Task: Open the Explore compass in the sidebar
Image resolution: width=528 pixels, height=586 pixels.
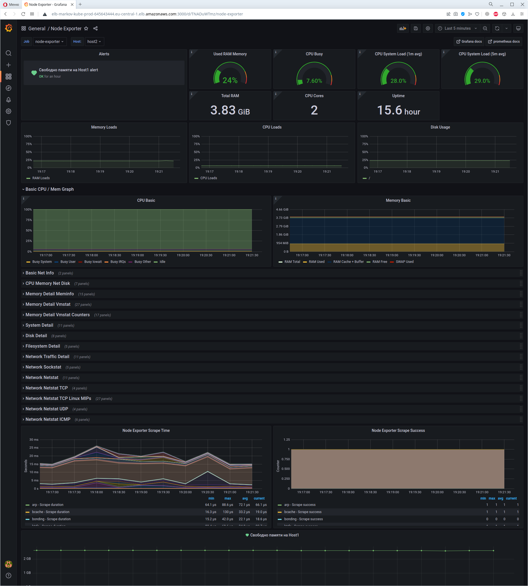Action: 9,88
